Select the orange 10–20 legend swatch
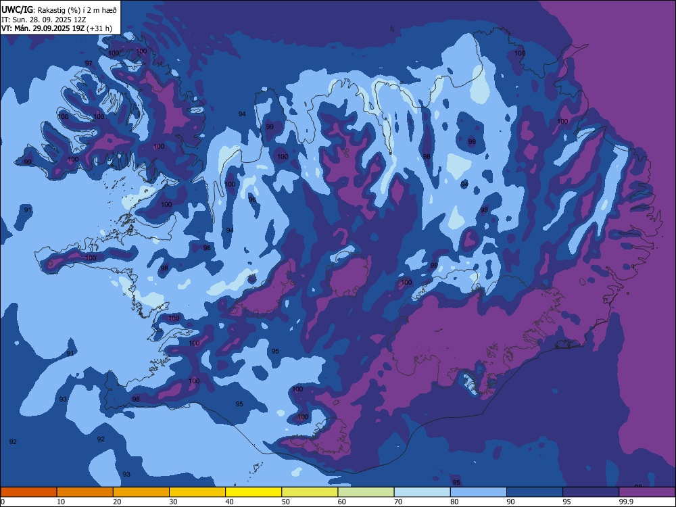676x507 pixels. coord(85,492)
